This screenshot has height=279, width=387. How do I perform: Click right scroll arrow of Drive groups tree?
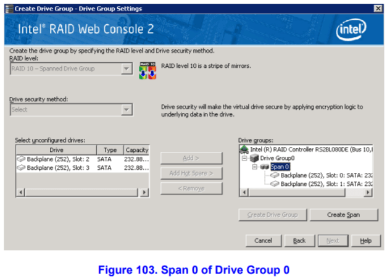[x=368, y=193]
